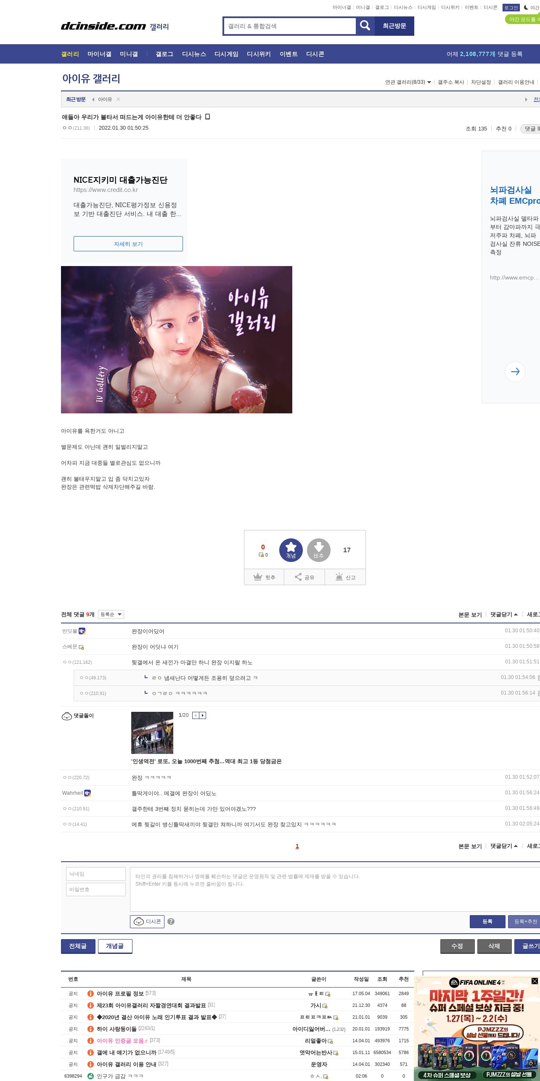Click the 최근방문 button by search
The width and height of the screenshot is (540, 1081).
click(394, 26)
